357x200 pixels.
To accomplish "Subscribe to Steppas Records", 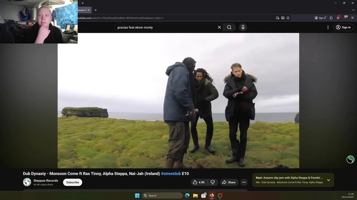I will coord(73,182).
